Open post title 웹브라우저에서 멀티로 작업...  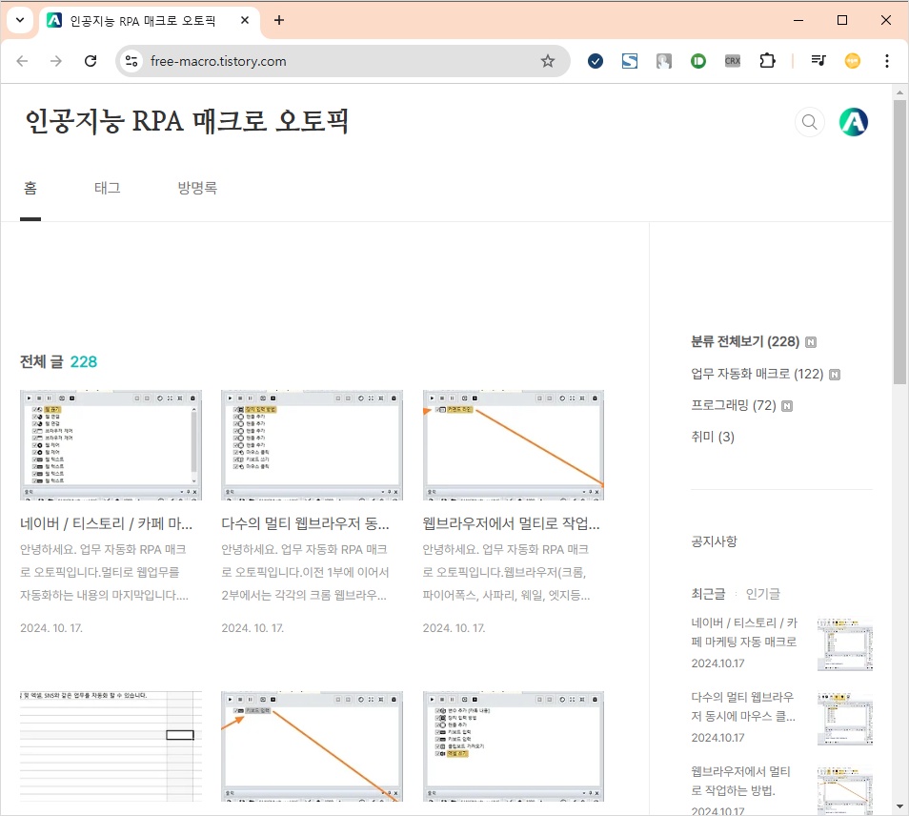tap(512, 523)
